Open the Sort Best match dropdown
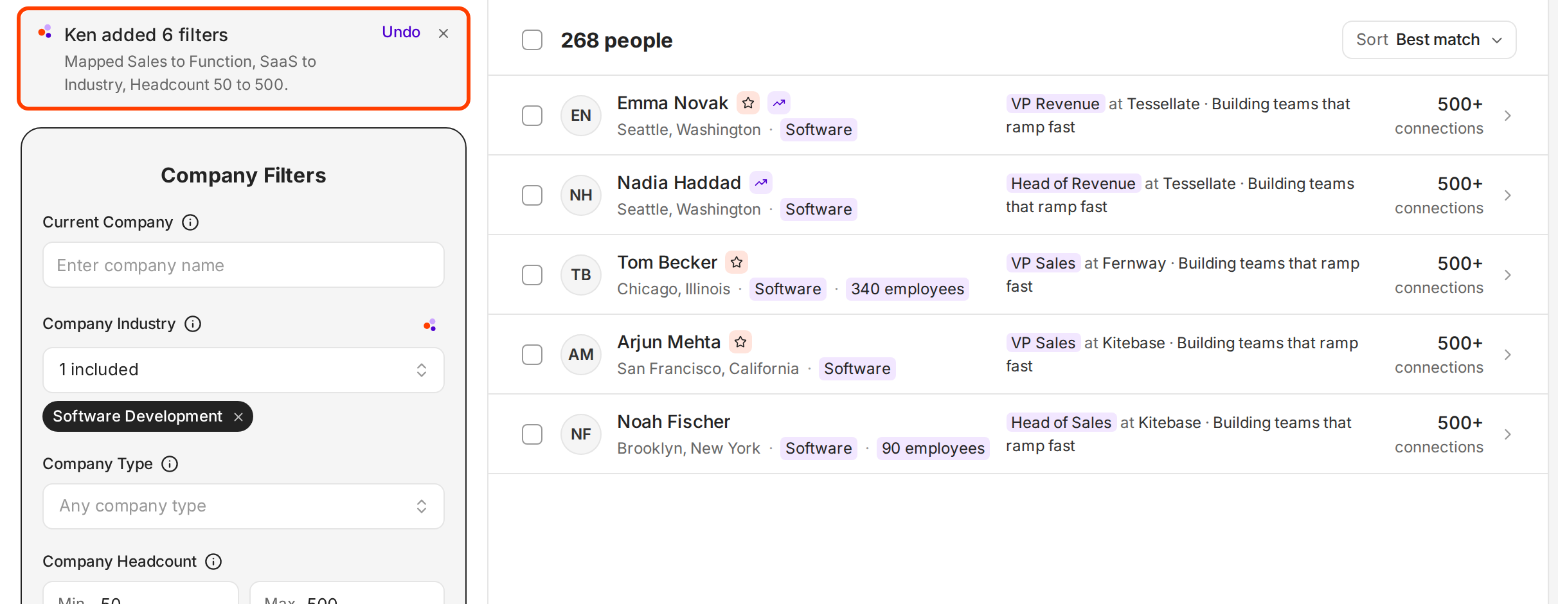Screen dimensions: 1558x604 coord(1429,40)
